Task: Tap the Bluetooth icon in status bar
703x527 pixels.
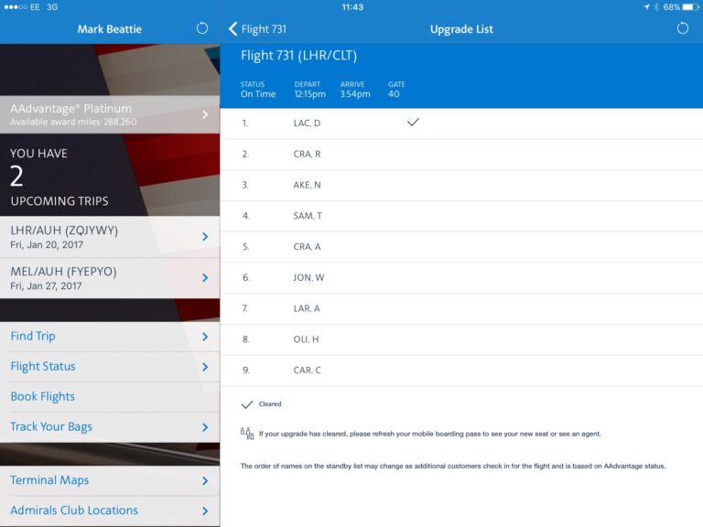Action: 656,7
